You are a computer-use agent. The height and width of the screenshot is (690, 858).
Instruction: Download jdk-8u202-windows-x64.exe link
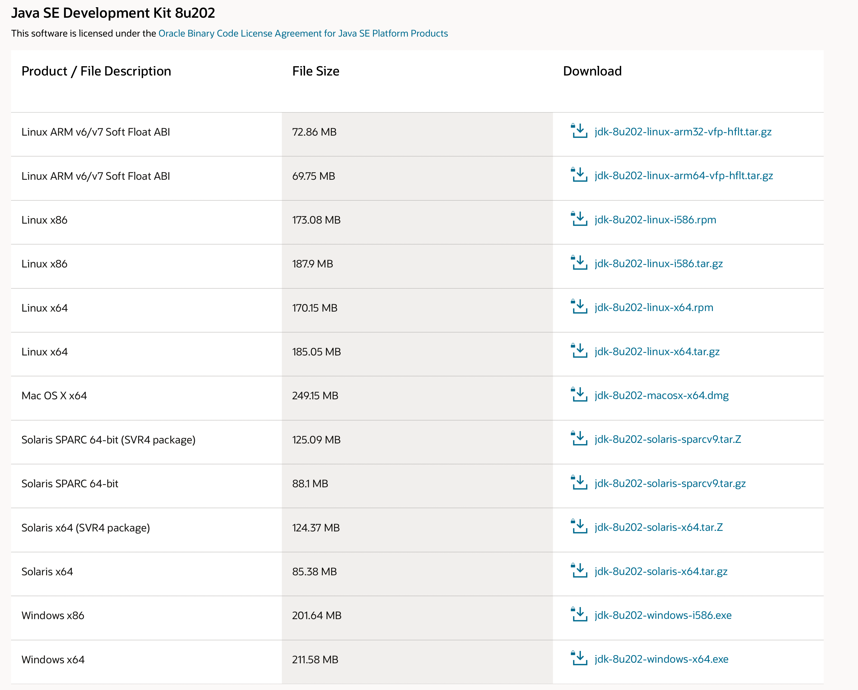click(661, 659)
